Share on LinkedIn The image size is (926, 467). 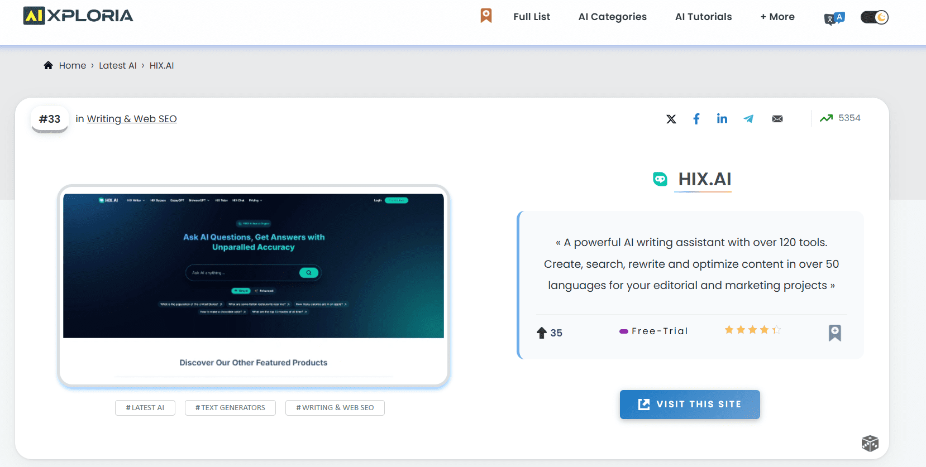click(722, 119)
